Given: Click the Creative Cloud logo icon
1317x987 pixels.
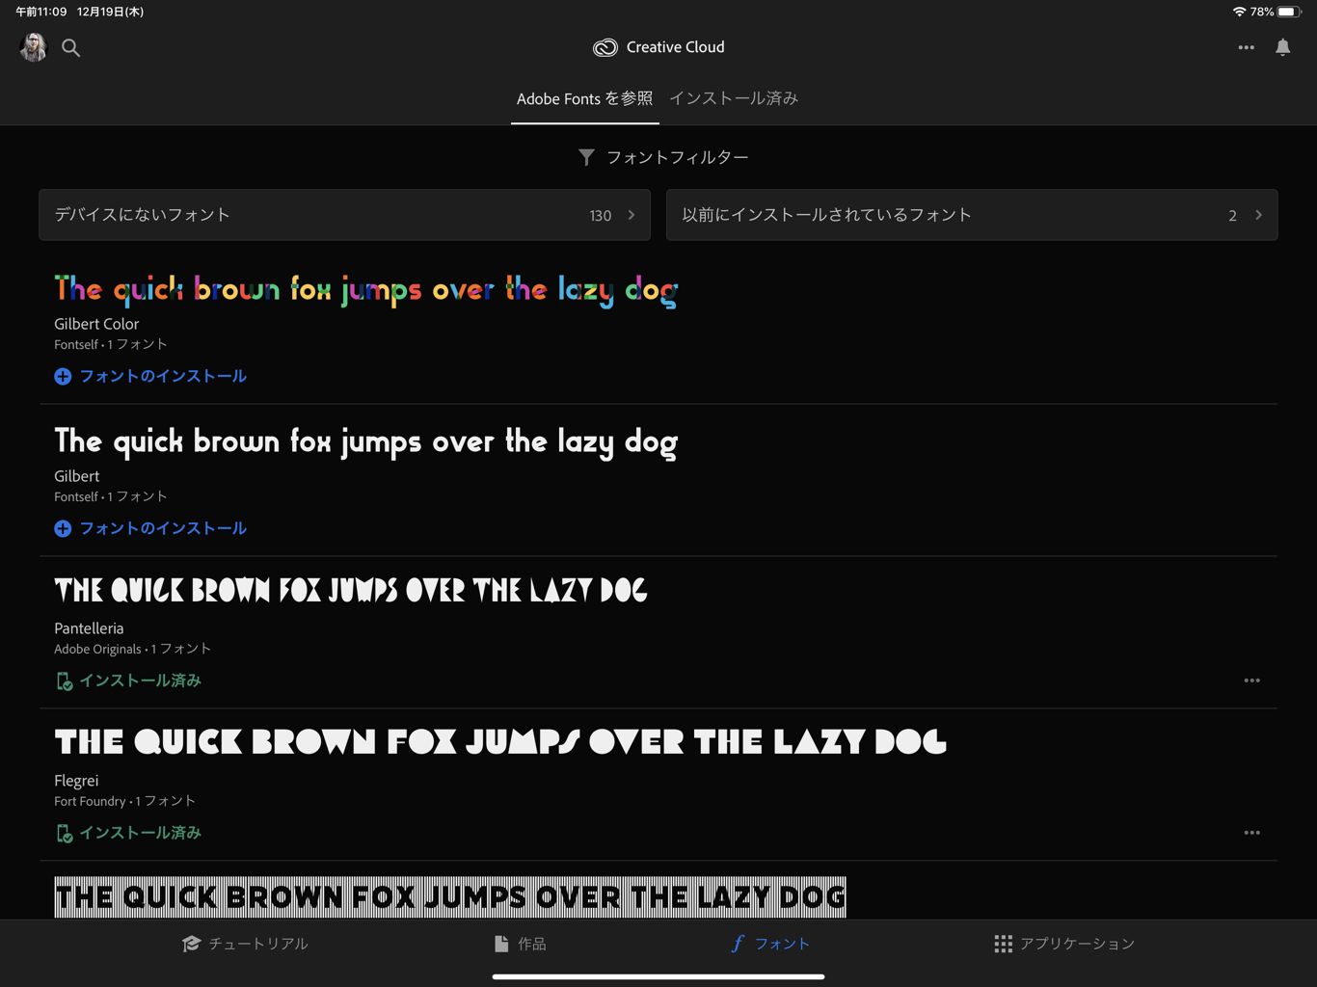Looking at the screenshot, I should pyautogui.click(x=605, y=47).
